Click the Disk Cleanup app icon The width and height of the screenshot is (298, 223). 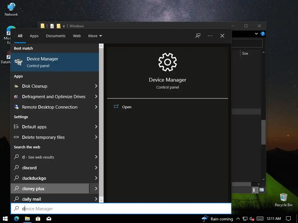pos(16,86)
